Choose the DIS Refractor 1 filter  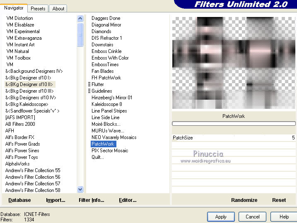tap(106, 38)
